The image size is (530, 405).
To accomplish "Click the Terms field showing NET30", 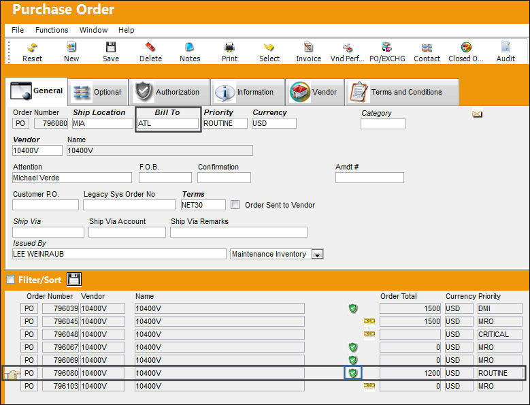I will pos(203,205).
